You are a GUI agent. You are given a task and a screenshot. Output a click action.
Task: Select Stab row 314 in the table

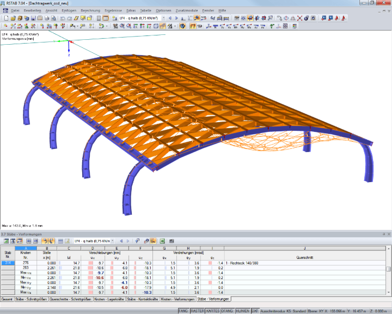coord(8,263)
